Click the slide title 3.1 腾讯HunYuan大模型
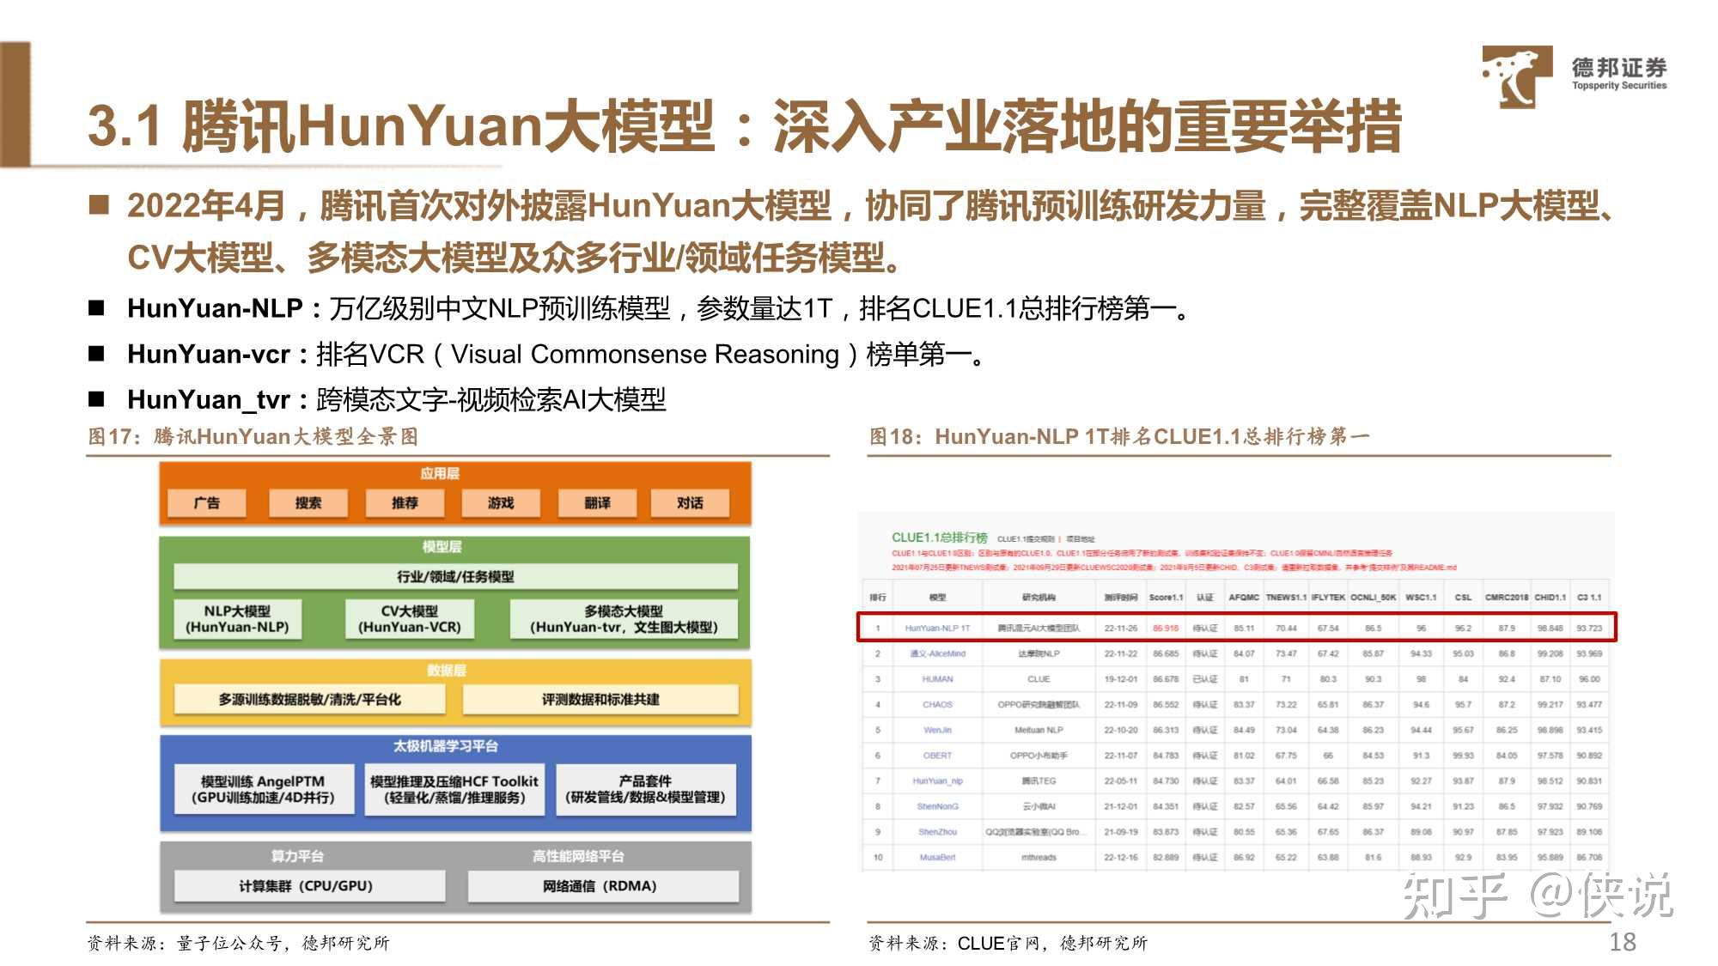This screenshot has height=966, width=1718. tap(745, 126)
